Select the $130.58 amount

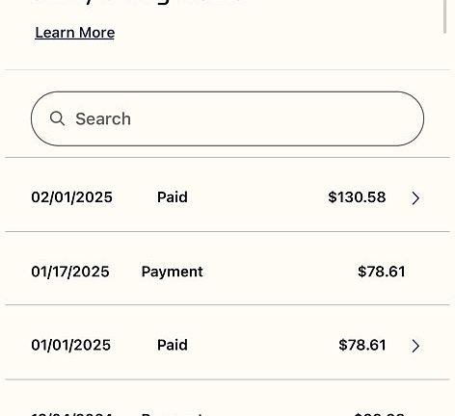357,197
